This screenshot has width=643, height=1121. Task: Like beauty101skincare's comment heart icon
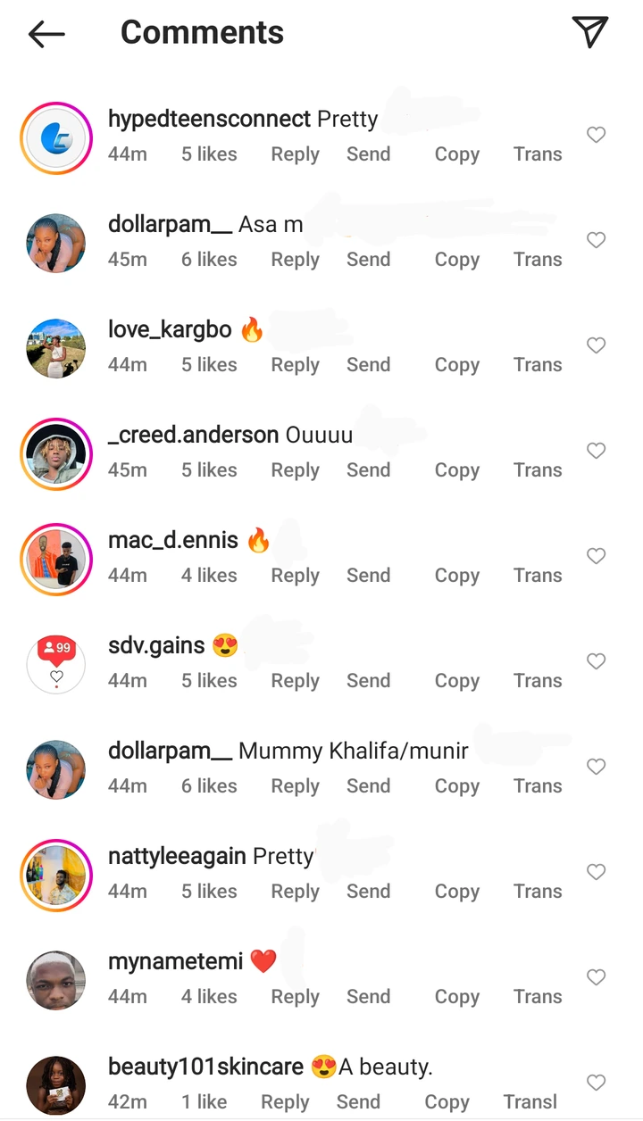click(x=596, y=1083)
